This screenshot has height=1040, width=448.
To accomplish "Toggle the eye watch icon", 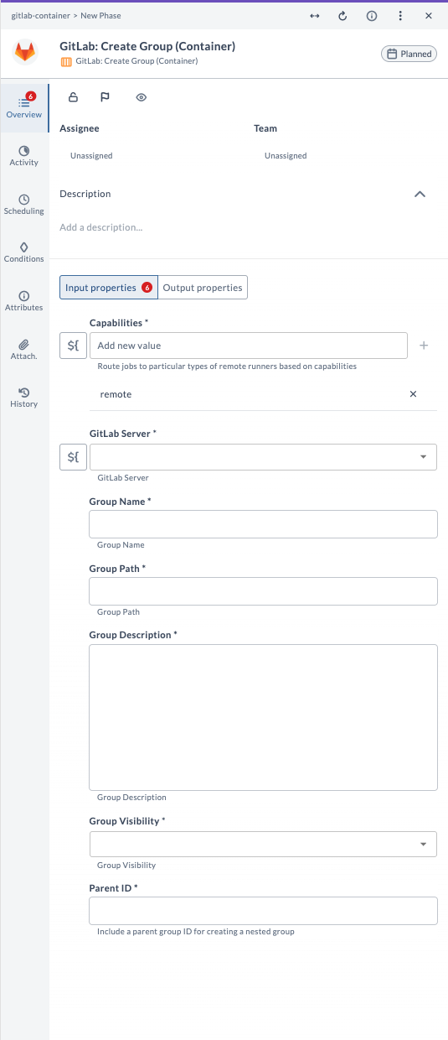I will pos(142,97).
